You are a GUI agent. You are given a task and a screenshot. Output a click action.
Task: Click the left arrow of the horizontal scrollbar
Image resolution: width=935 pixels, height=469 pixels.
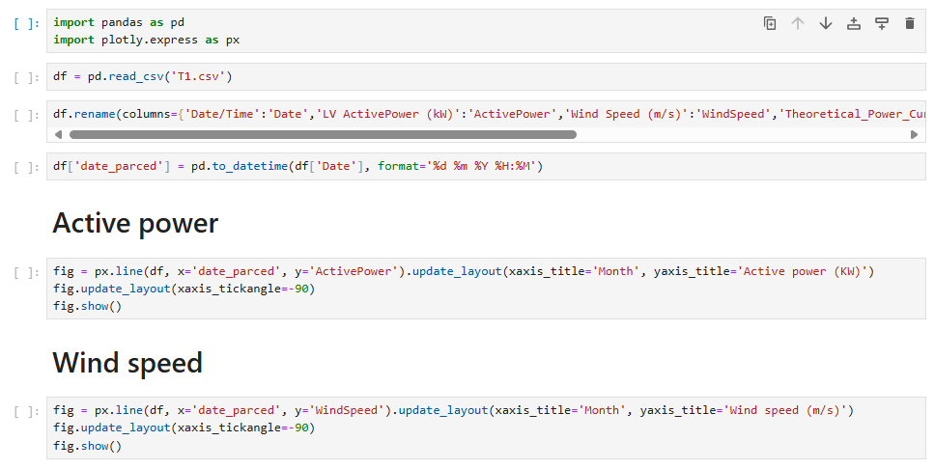pyautogui.click(x=58, y=135)
